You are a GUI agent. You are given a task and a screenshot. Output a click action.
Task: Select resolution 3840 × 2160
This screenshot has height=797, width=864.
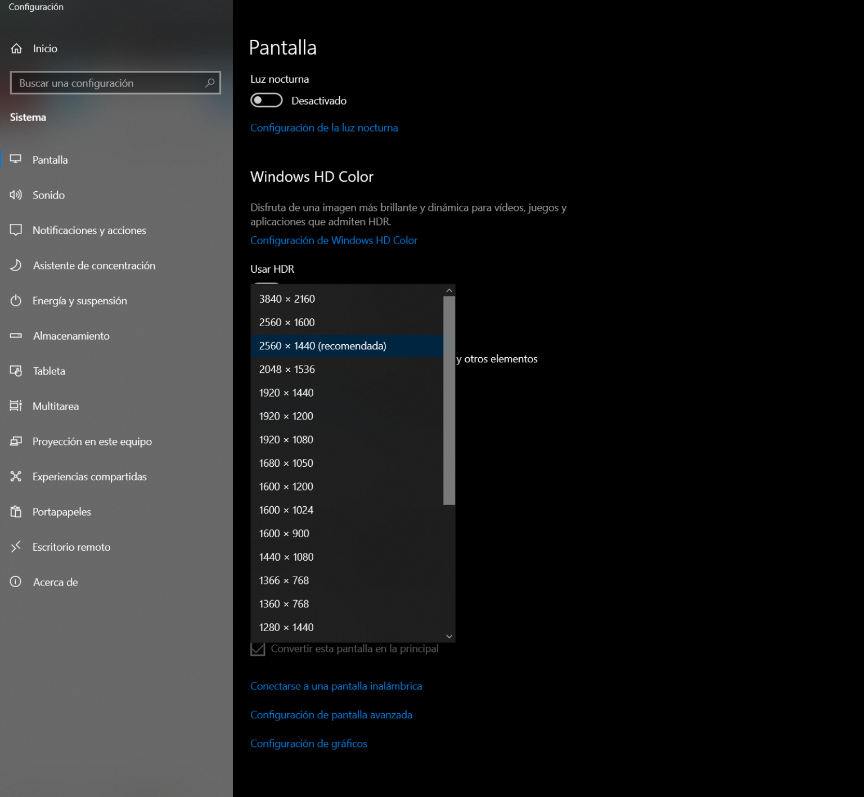click(x=347, y=299)
